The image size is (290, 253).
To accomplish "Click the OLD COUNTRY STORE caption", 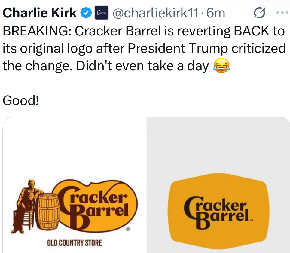I will (74, 242).
